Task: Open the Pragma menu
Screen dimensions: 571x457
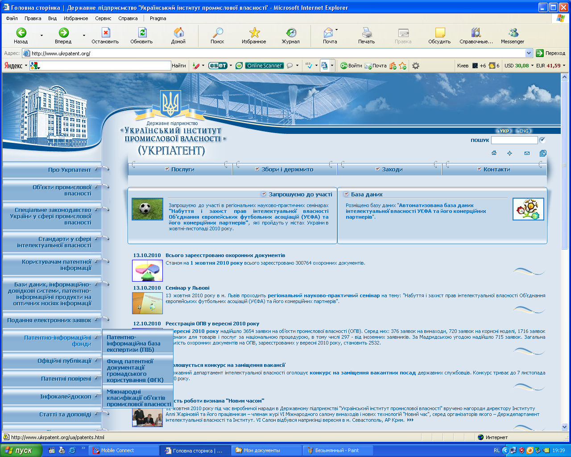Action: [158, 18]
